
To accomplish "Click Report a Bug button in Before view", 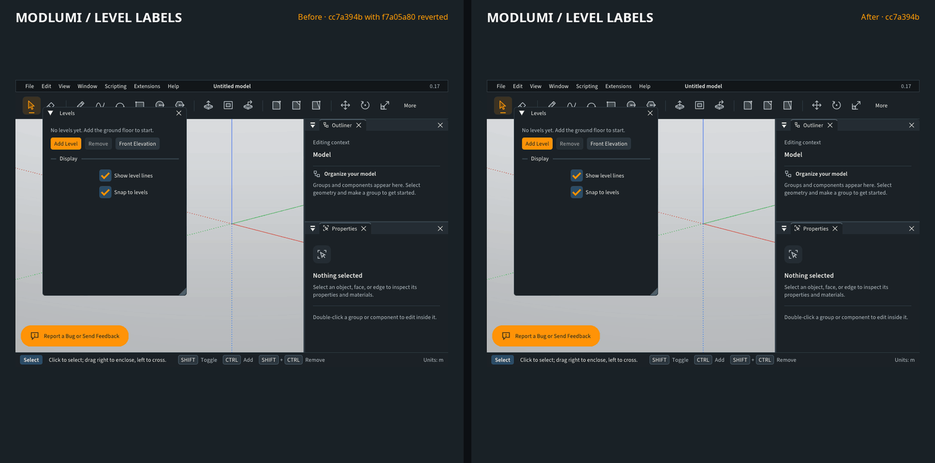I will click(x=75, y=336).
